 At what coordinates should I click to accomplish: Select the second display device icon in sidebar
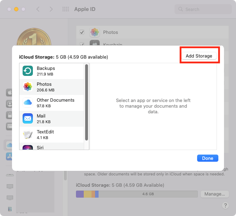tap(10, 198)
